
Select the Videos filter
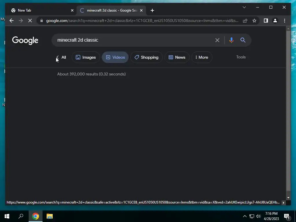[x=115, y=57]
